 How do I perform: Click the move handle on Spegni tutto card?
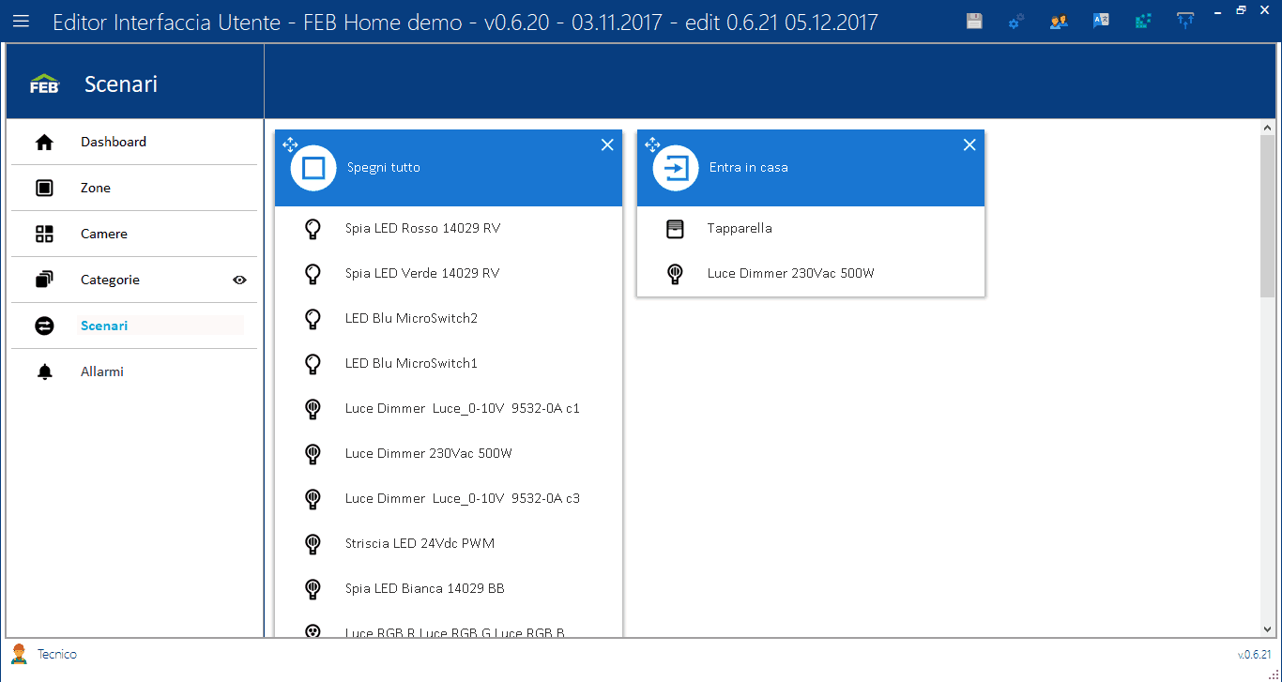tap(290, 145)
